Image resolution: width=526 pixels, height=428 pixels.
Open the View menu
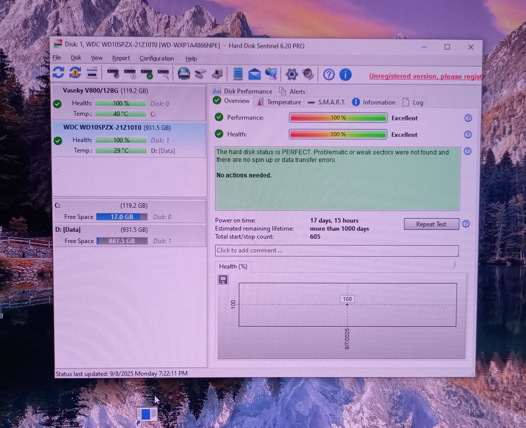pyautogui.click(x=97, y=58)
